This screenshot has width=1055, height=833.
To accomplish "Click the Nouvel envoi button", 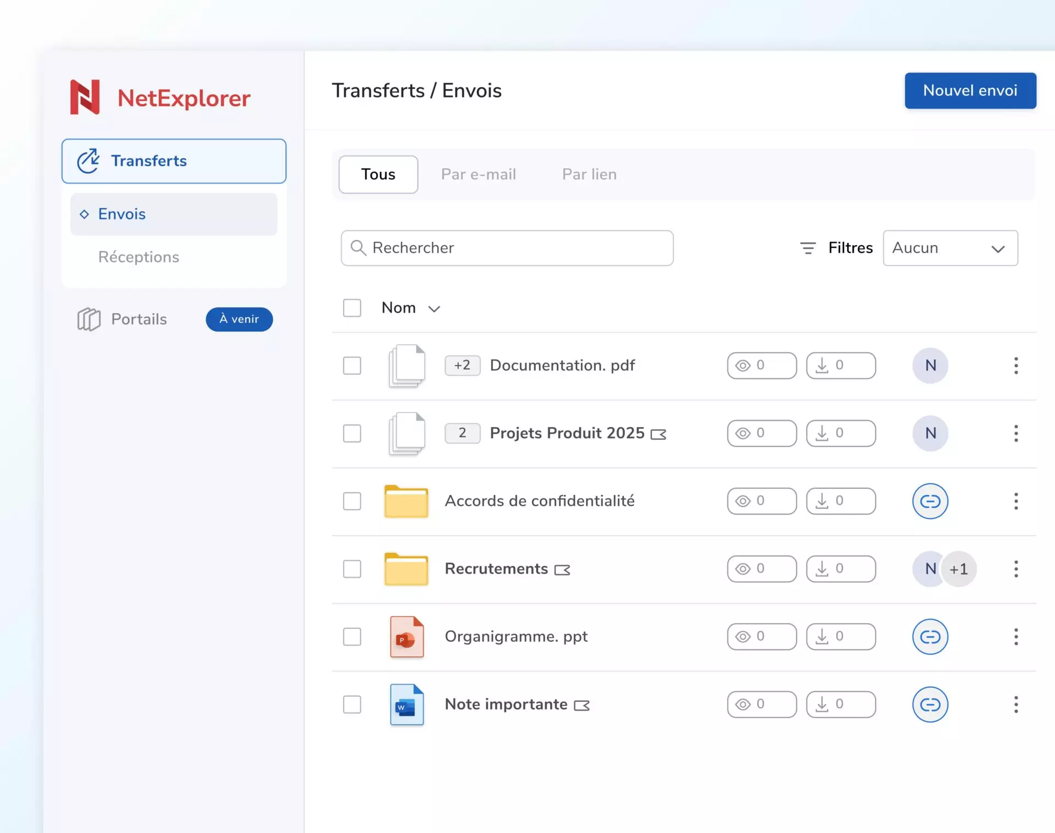I will coord(970,91).
